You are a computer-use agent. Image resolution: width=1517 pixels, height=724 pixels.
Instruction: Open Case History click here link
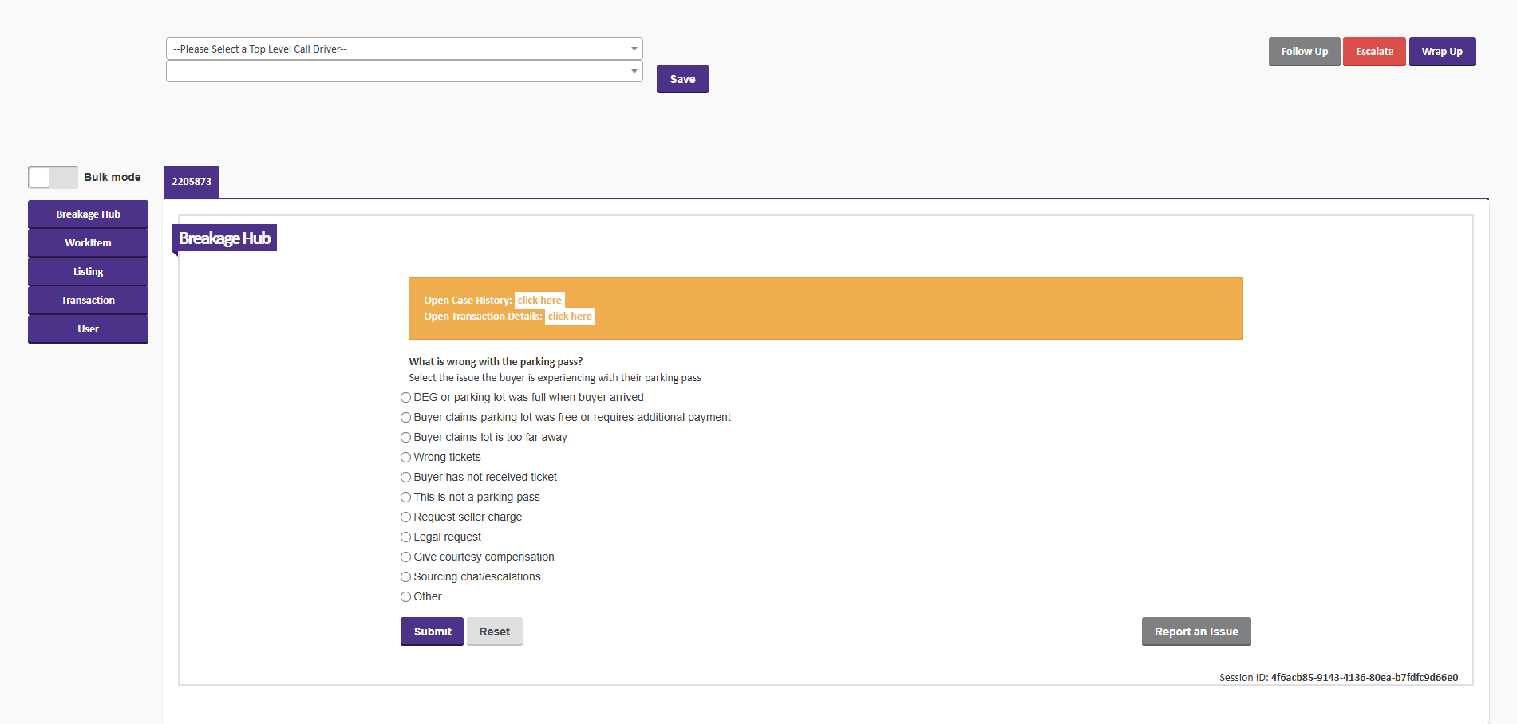539,301
